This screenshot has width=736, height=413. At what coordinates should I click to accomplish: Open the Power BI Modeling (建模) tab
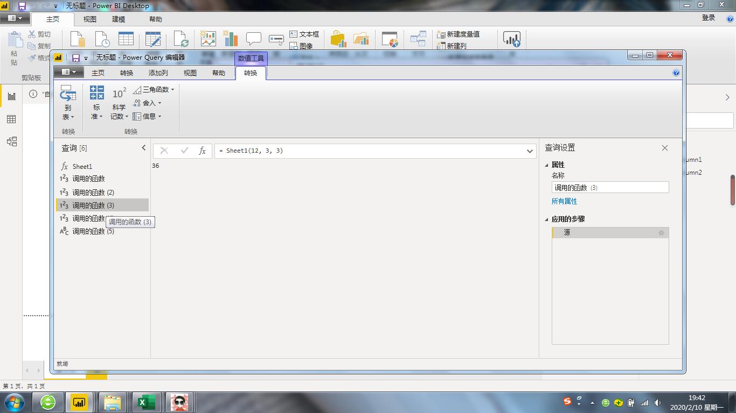point(119,19)
